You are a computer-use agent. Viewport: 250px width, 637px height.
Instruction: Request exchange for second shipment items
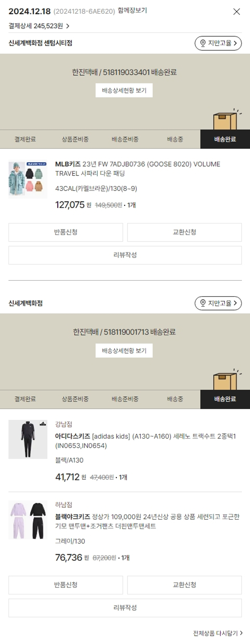pyautogui.click(x=184, y=585)
